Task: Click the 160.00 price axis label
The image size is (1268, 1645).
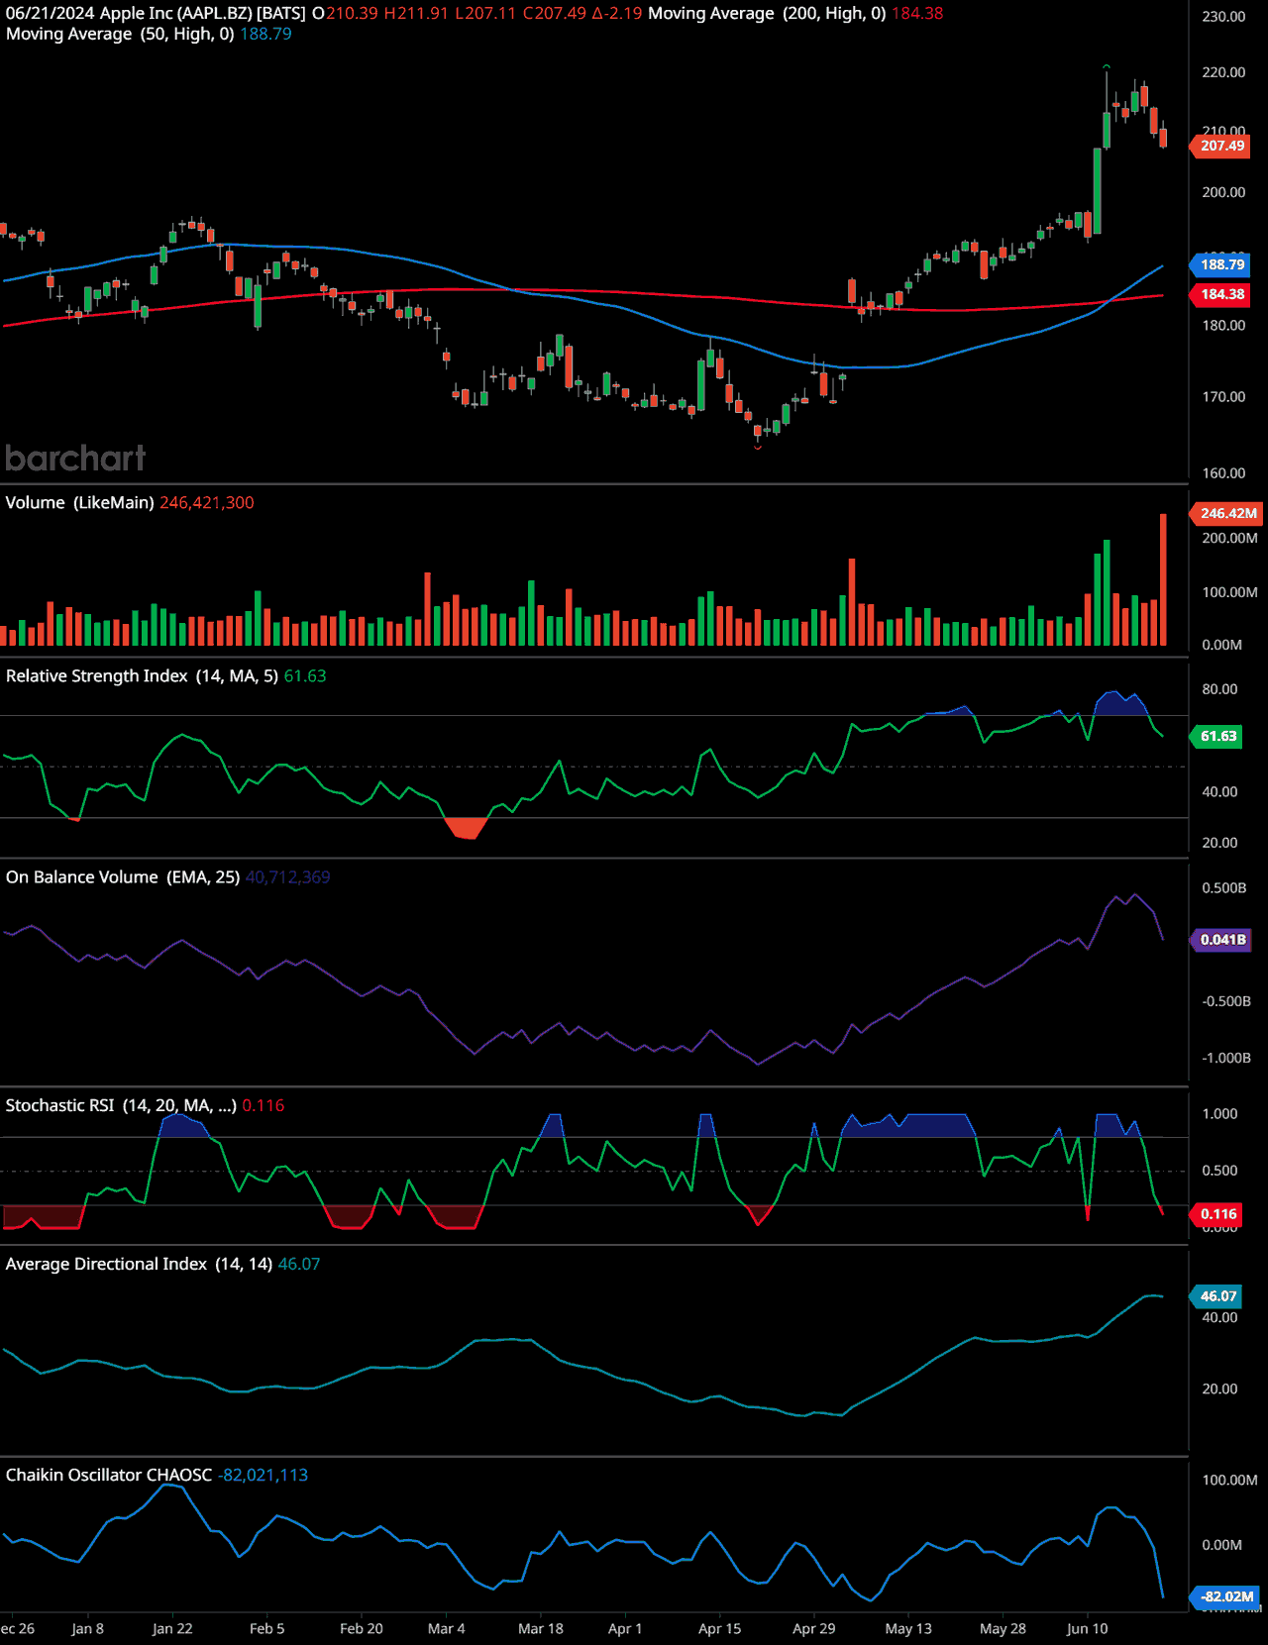Action: click(x=1223, y=473)
